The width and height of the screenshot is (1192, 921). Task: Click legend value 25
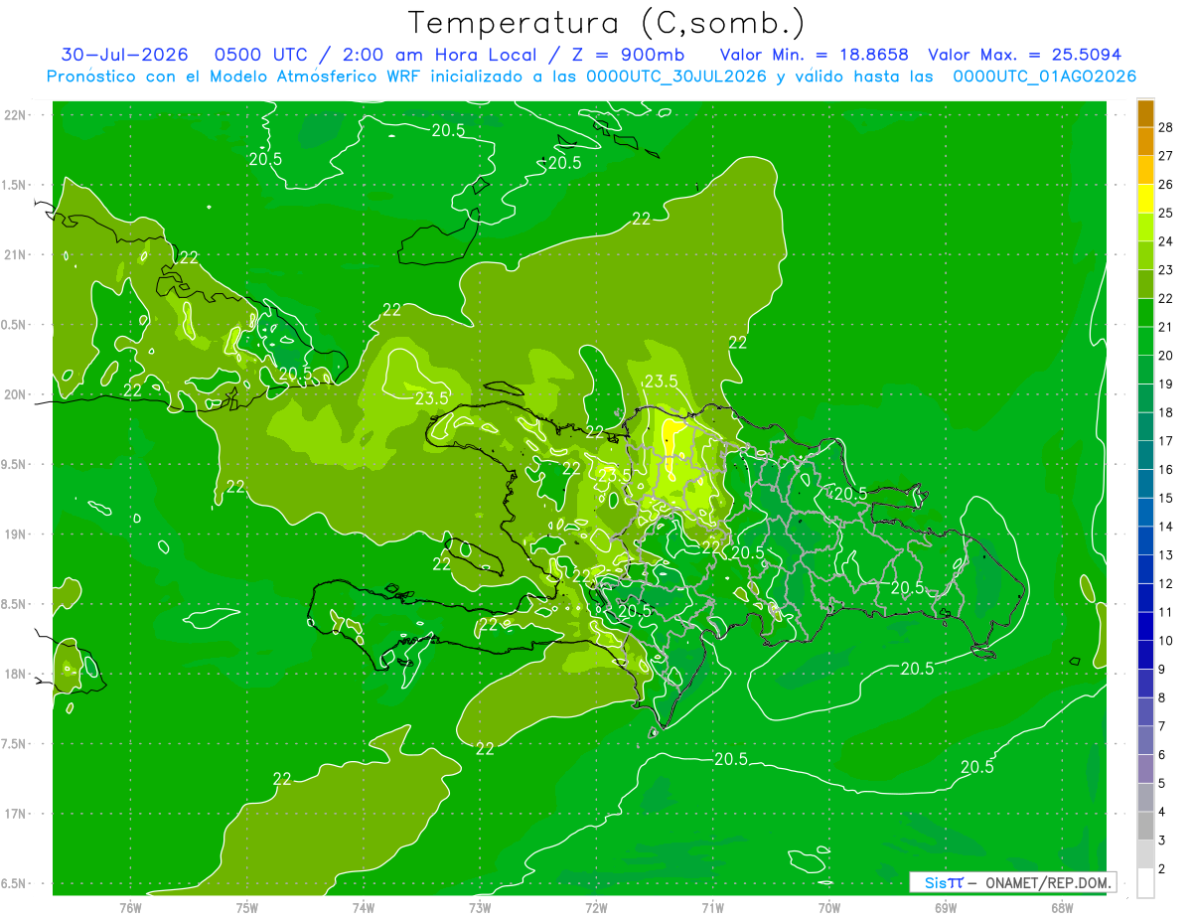1166,213
